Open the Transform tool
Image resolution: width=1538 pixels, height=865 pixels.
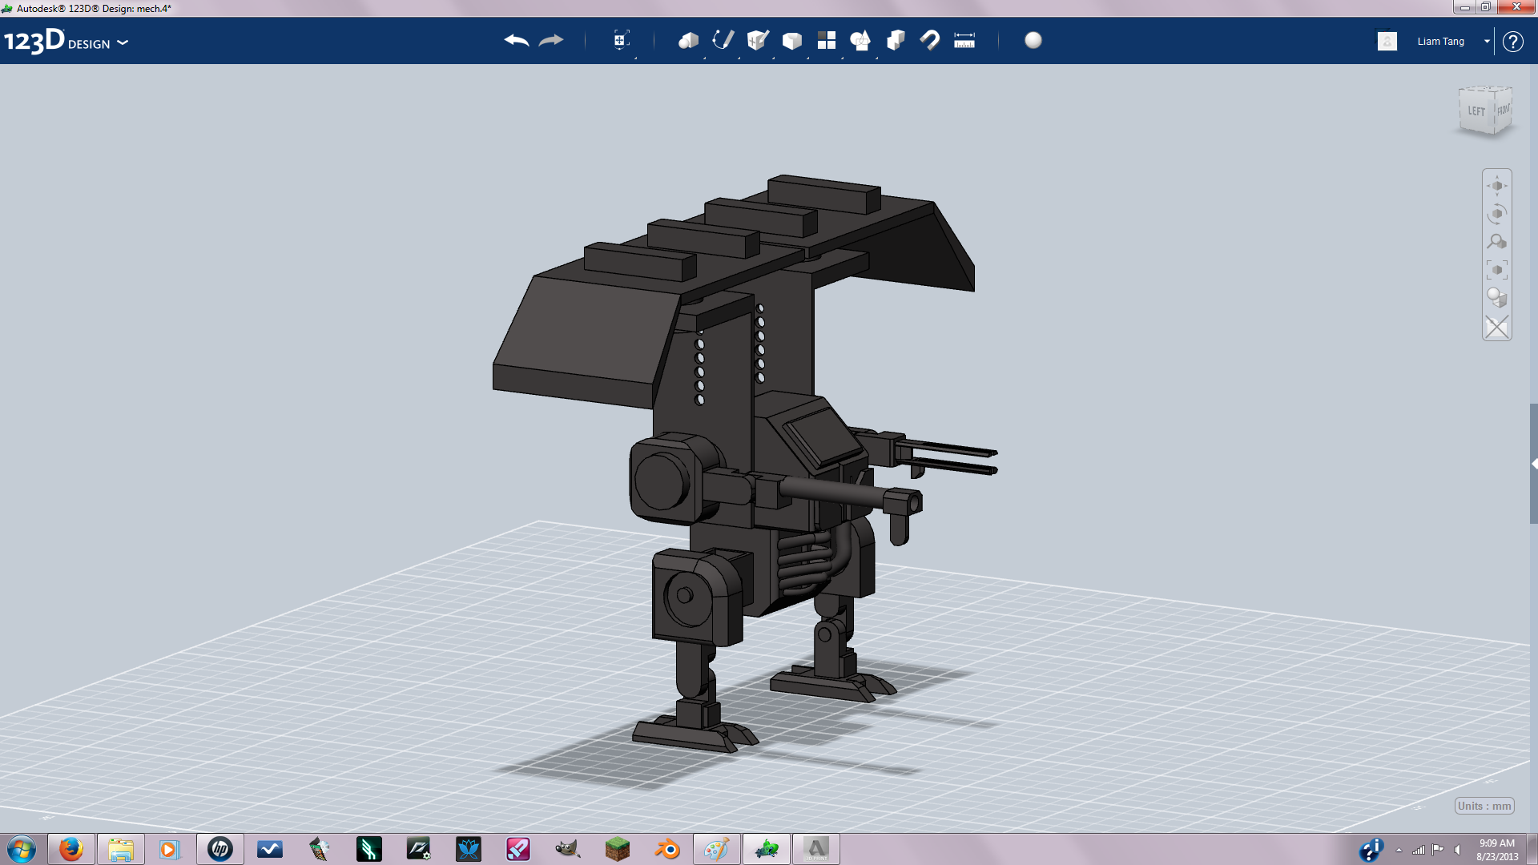tap(621, 40)
